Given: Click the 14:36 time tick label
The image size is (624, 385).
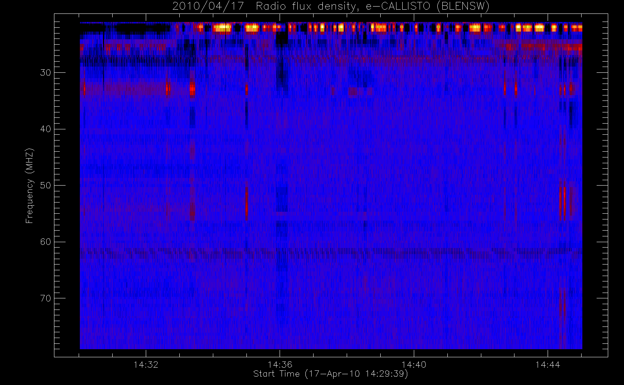Looking at the screenshot, I should pyautogui.click(x=280, y=365).
